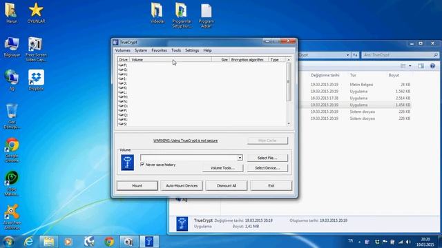
Task: Launch IObit Malware desktop shortcut
Action: click(12, 183)
